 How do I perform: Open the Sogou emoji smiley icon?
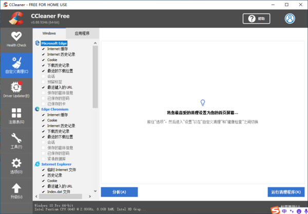[x=299, y=211]
